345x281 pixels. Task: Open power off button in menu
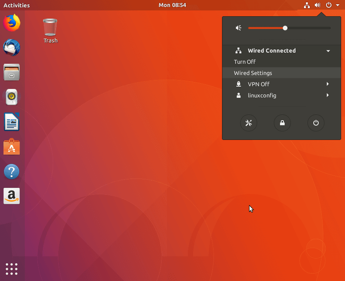point(316,123)
